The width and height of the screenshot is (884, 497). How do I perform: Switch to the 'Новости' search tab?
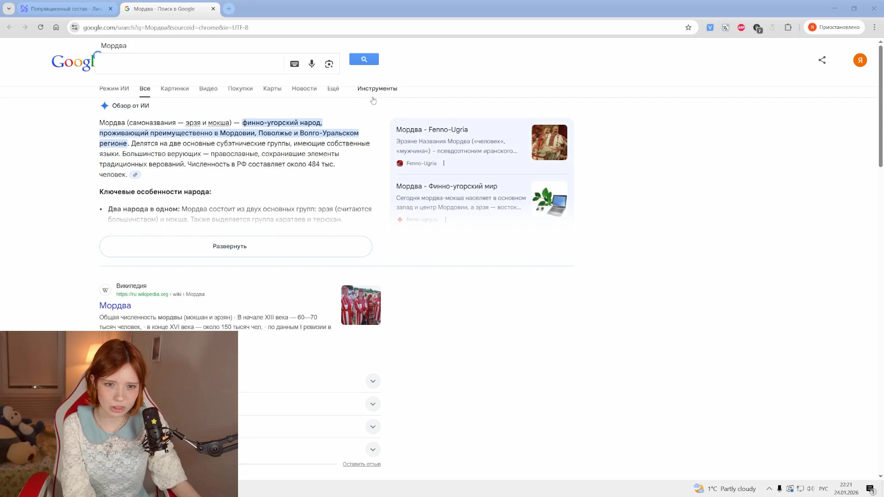coord(304,88)
